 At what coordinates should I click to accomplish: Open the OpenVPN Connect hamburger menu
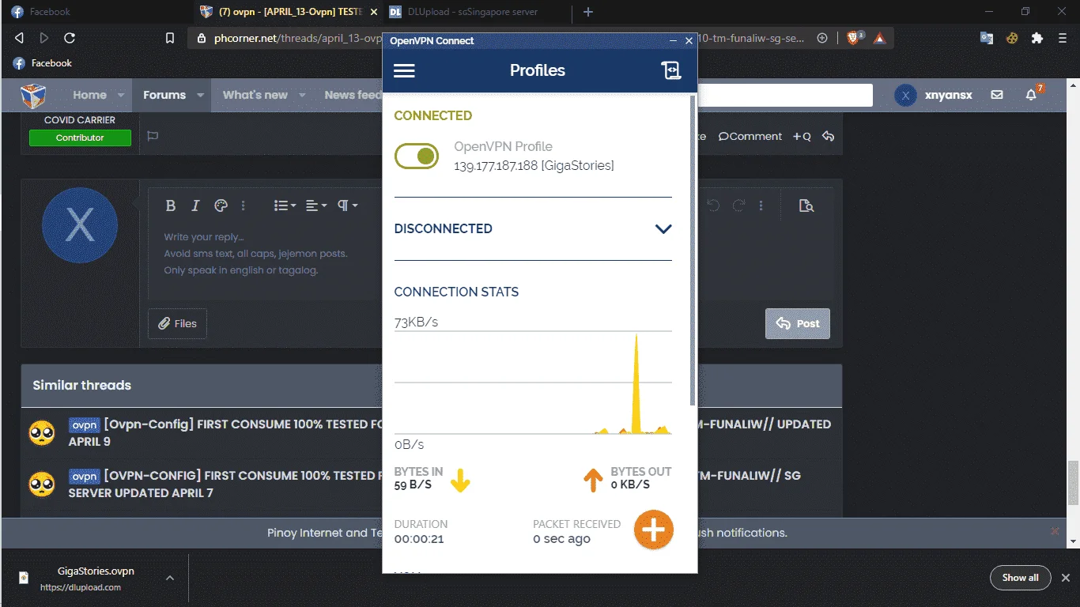click(x=404, y=70)
